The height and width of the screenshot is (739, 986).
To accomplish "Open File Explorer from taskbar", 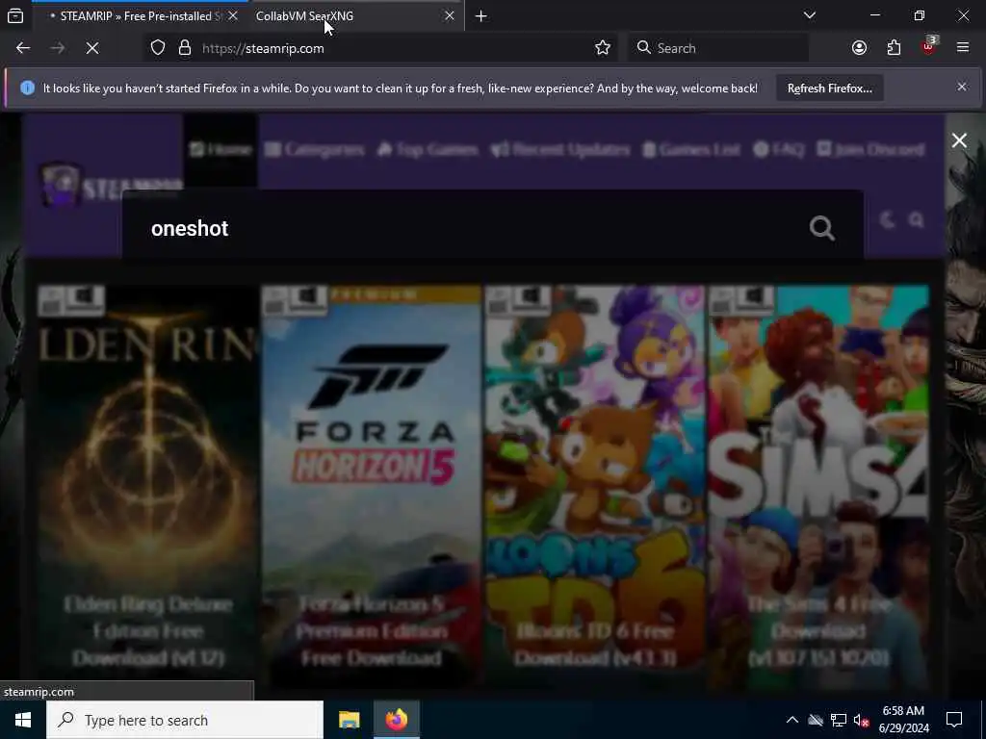I will [349, 720].
